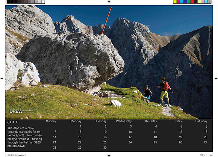Click the right edge registration mark

216,78
